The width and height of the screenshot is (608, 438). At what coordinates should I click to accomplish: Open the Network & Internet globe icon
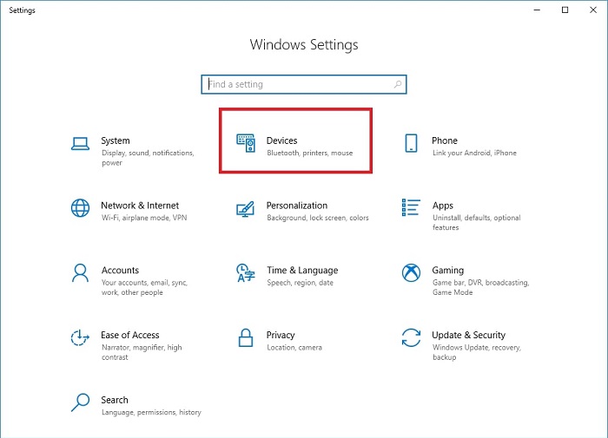tap(80, 208)
